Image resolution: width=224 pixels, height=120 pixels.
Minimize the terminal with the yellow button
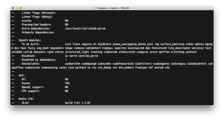tap(17, 8)
